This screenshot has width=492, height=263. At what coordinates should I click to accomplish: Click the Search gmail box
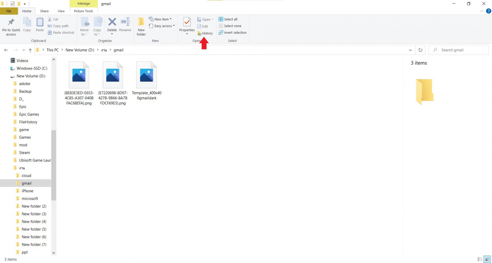click(458, 50)
